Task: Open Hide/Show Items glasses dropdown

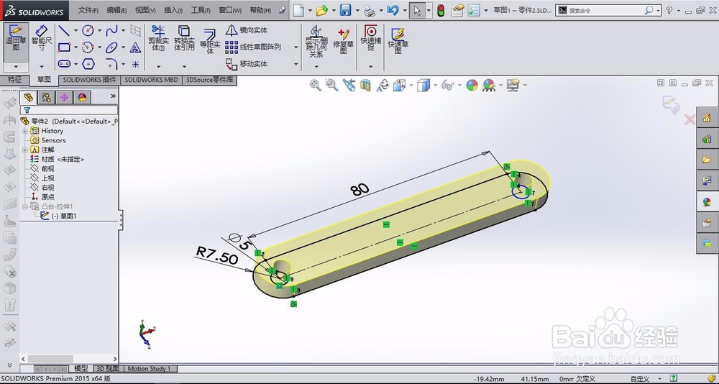Action: [459, 85]
